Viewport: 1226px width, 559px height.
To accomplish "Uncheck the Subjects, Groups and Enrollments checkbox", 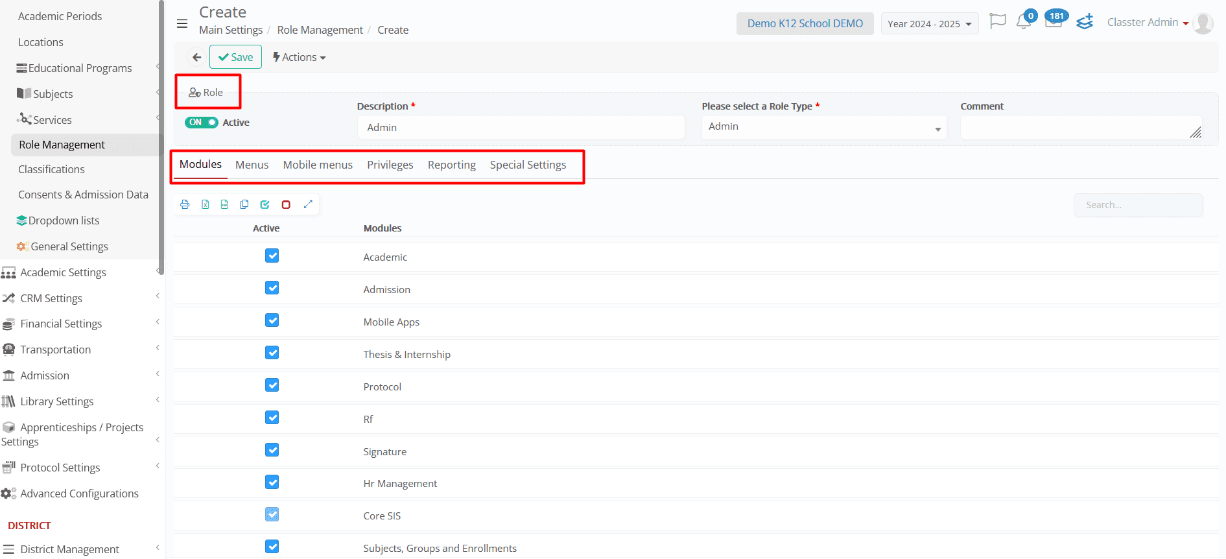I will (x=272, y=547).
